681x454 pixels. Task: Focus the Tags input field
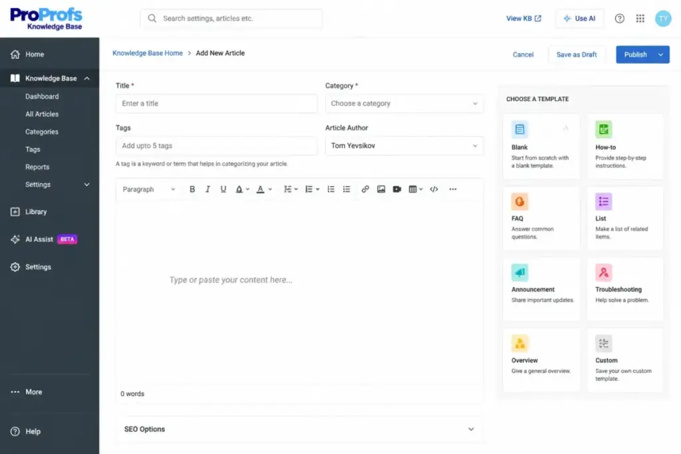[216, 146]
